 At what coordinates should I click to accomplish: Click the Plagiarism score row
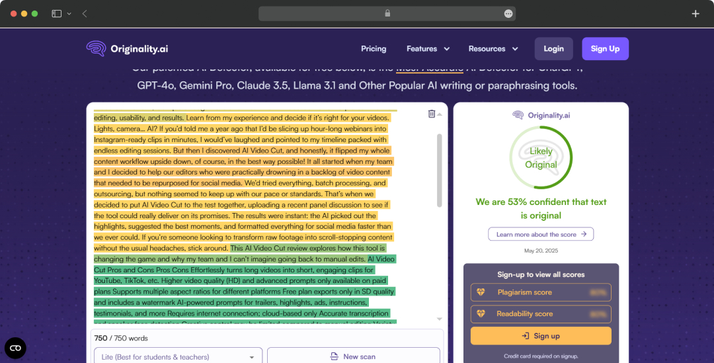pyautogui.click(x=541, y=292)
